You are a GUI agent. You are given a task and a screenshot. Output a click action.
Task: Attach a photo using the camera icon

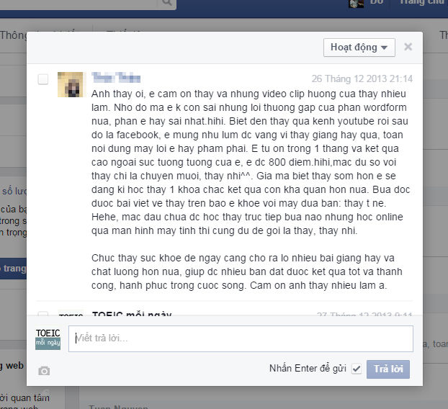coord(44,371)
